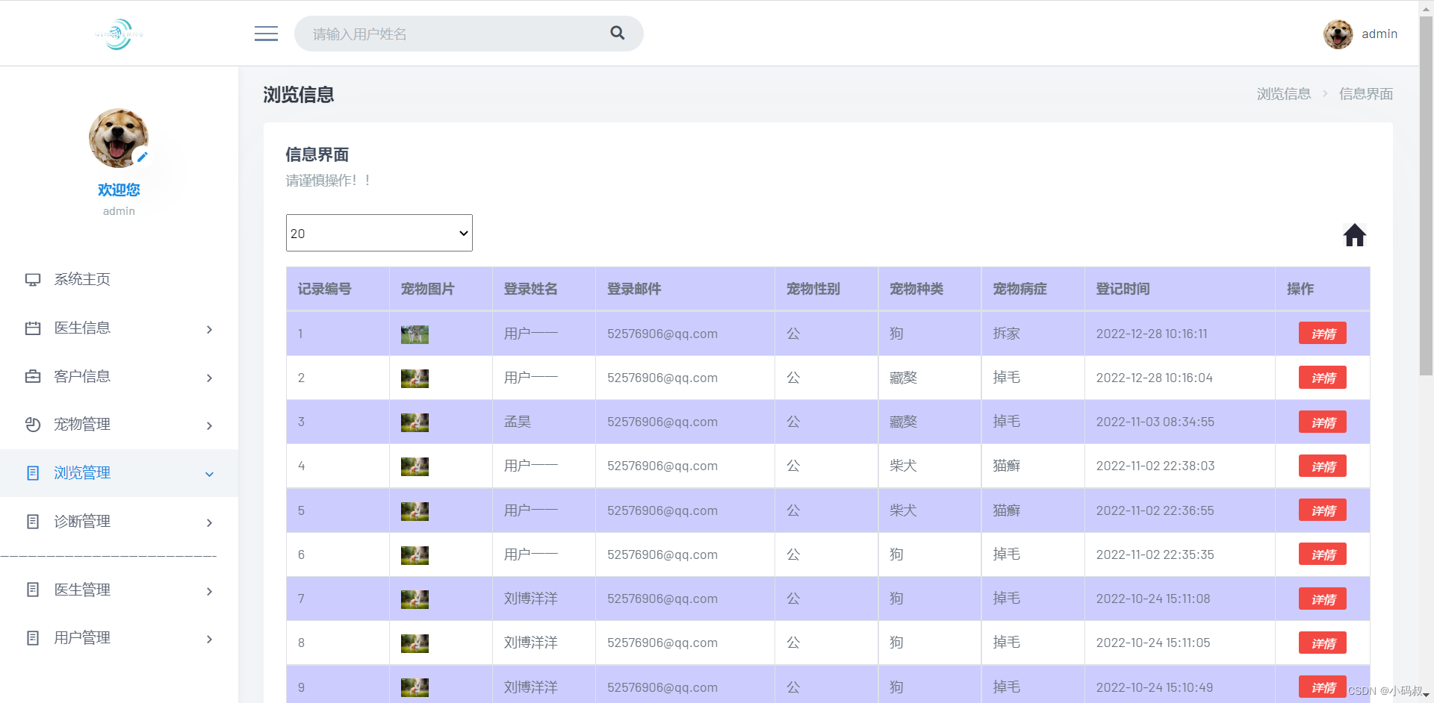The image size is (1434, 703).
Task: Click the admin username in header
Action: pyautogui.click(x=1379, y=34)
